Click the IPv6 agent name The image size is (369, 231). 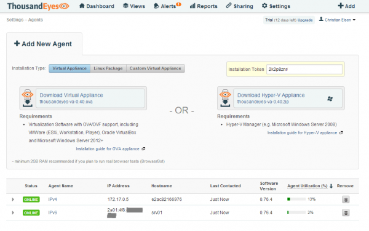click(52, 213)
